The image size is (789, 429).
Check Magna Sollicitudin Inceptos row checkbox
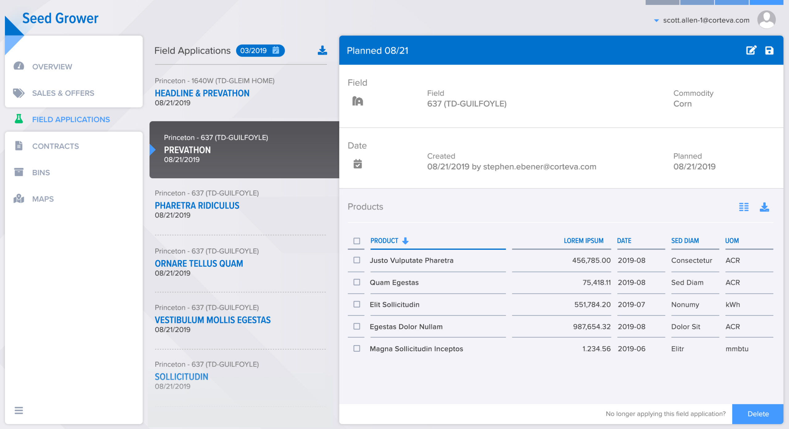pyautogui.click(x=357, y=348)
